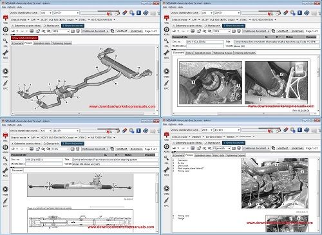Switch to Operation steps tab in exhaust diagram window
Screen dimensions: 322x235
pos(43,43)
